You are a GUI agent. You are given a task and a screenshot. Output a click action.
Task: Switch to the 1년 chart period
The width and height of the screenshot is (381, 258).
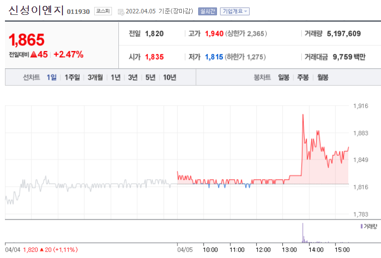[x=115, y=77]
